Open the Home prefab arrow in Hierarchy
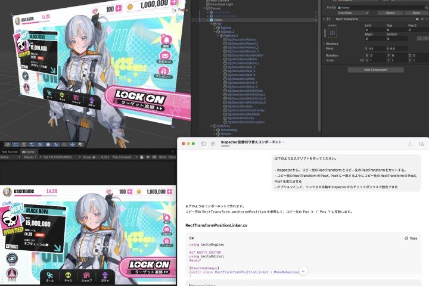This screenshot has height=286, width=429. (x=316, y=20)
